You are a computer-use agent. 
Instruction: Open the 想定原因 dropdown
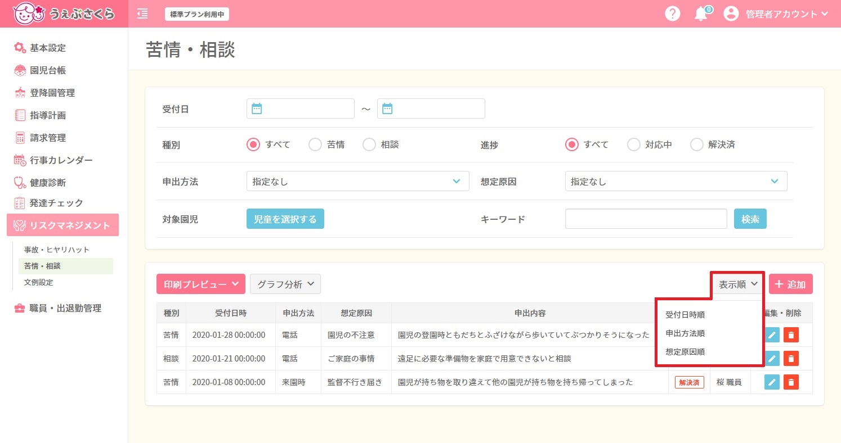point(676,182)
